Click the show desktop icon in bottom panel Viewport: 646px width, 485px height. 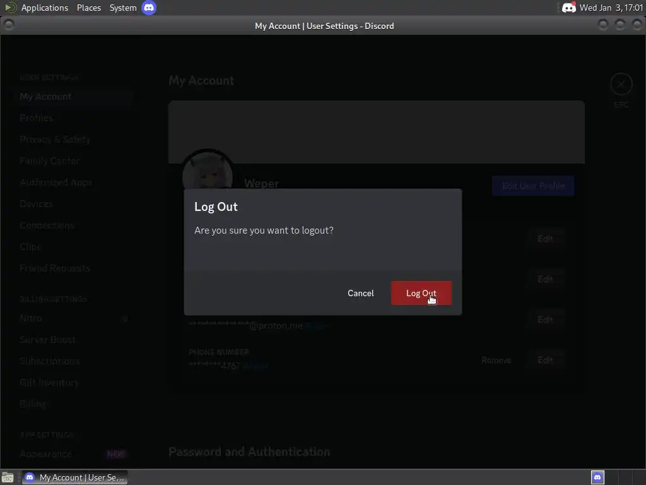(x=8, y=477)
